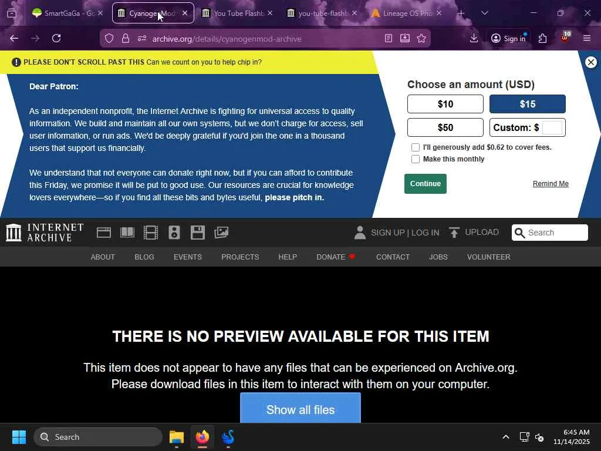Viewport: 601px width, 451px height.
Task: Click the archive.org address bar URL
Action: click(x=227, y=39)
